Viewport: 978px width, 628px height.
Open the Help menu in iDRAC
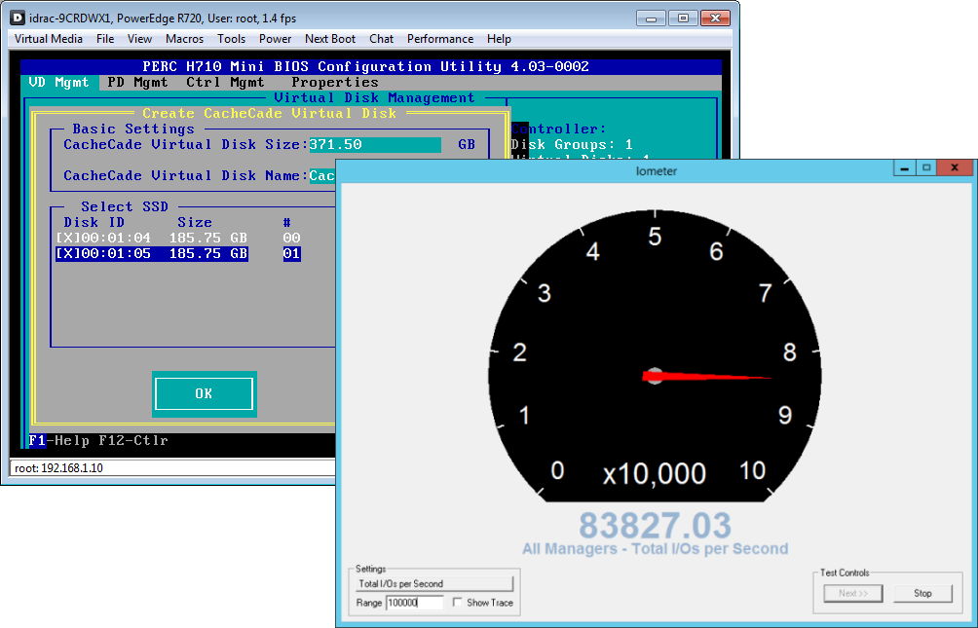pyautogui.click(x=499, y=39)
